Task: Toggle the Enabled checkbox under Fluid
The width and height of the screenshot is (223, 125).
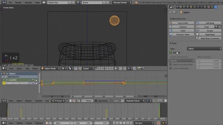Action: pos(170,52)
